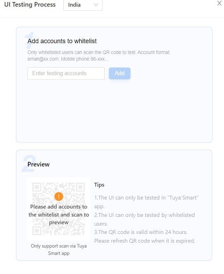Viewport: 224px width, 274px height.
Task: Click the Preview section heading
Action: pyautogui.click(x=39, y=164)
